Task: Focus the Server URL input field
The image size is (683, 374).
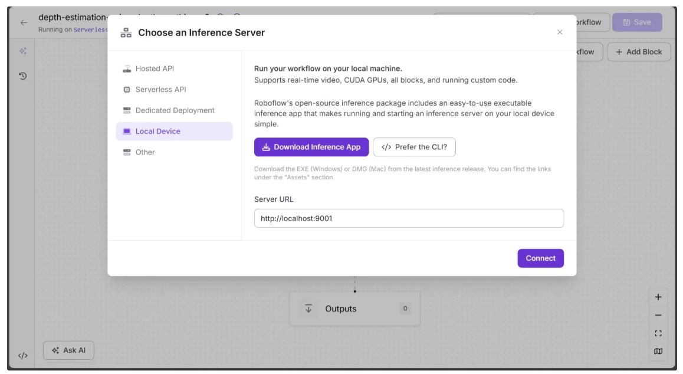Action: (409, 218)
